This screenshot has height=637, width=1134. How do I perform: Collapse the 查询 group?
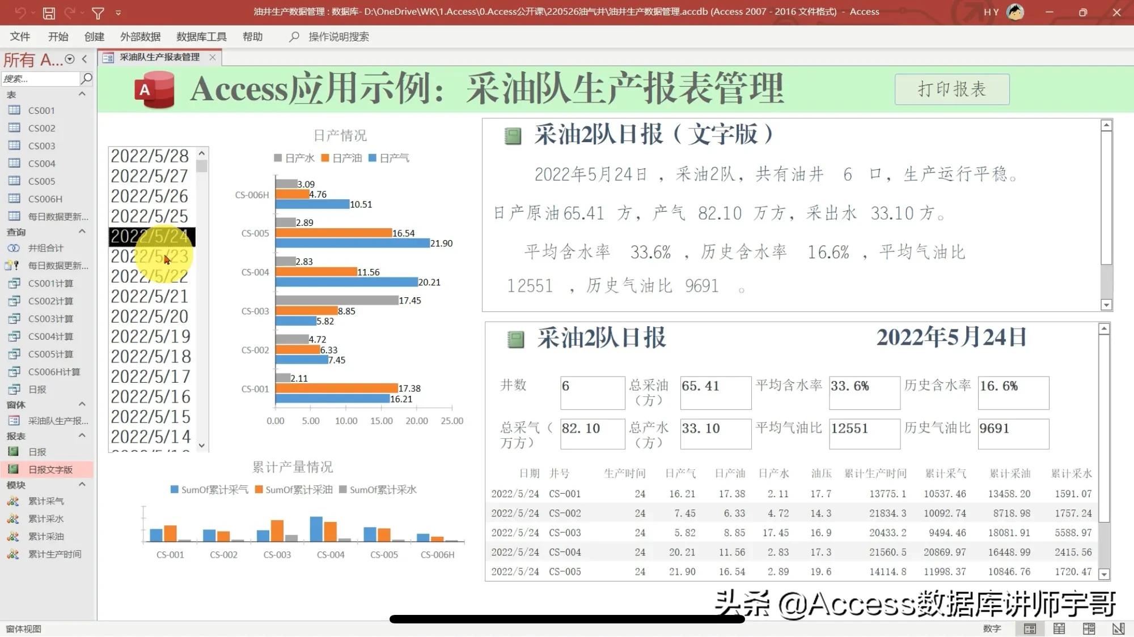pos(82,232)
